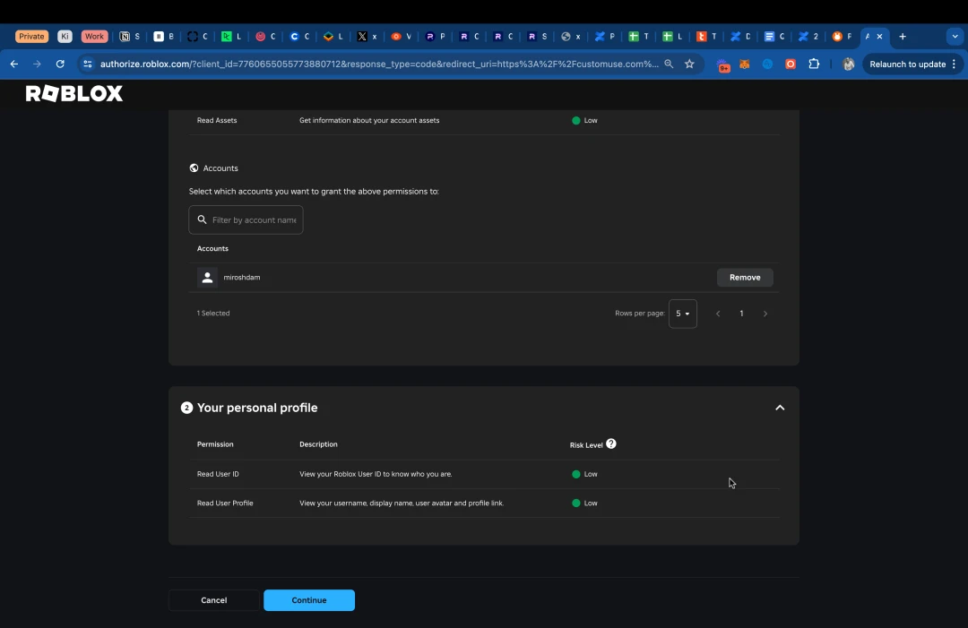Switch to the red-icon tab labeled C

(x=265, y=37)
